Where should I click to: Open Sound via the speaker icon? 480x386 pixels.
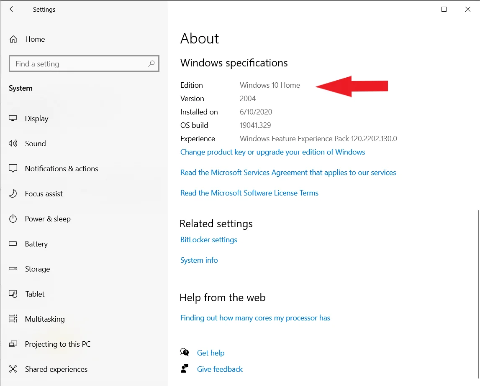pyautogui.click(x=13, y=143)
